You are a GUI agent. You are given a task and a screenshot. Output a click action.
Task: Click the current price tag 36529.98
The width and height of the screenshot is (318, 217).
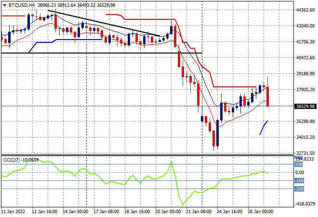pos(305,106)
